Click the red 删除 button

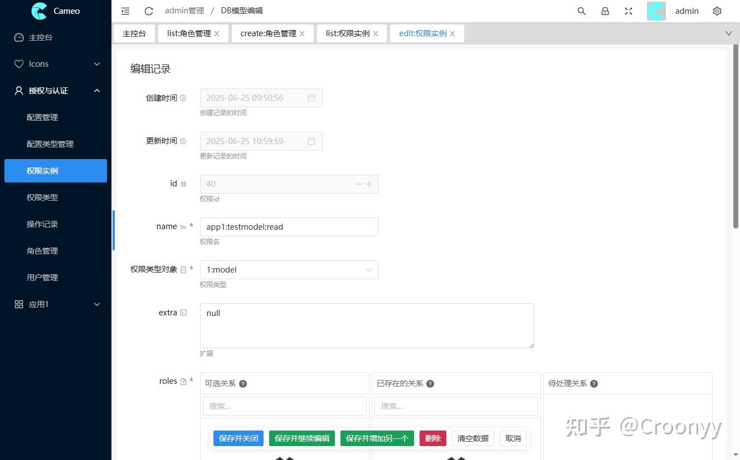pos(432,438)
